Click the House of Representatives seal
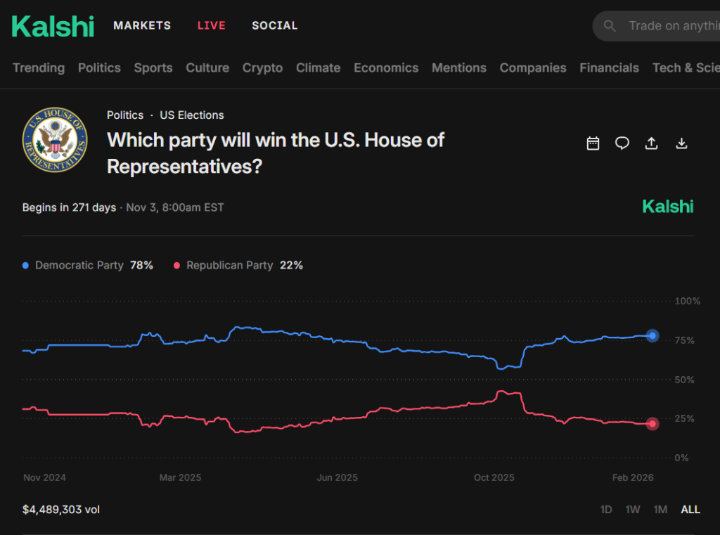The image size is (720, 535). (55, 140)
